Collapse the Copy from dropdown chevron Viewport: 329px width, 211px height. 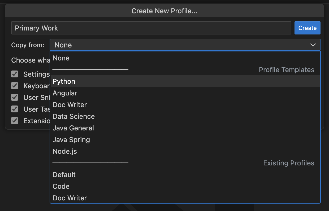tap(313, 45)
